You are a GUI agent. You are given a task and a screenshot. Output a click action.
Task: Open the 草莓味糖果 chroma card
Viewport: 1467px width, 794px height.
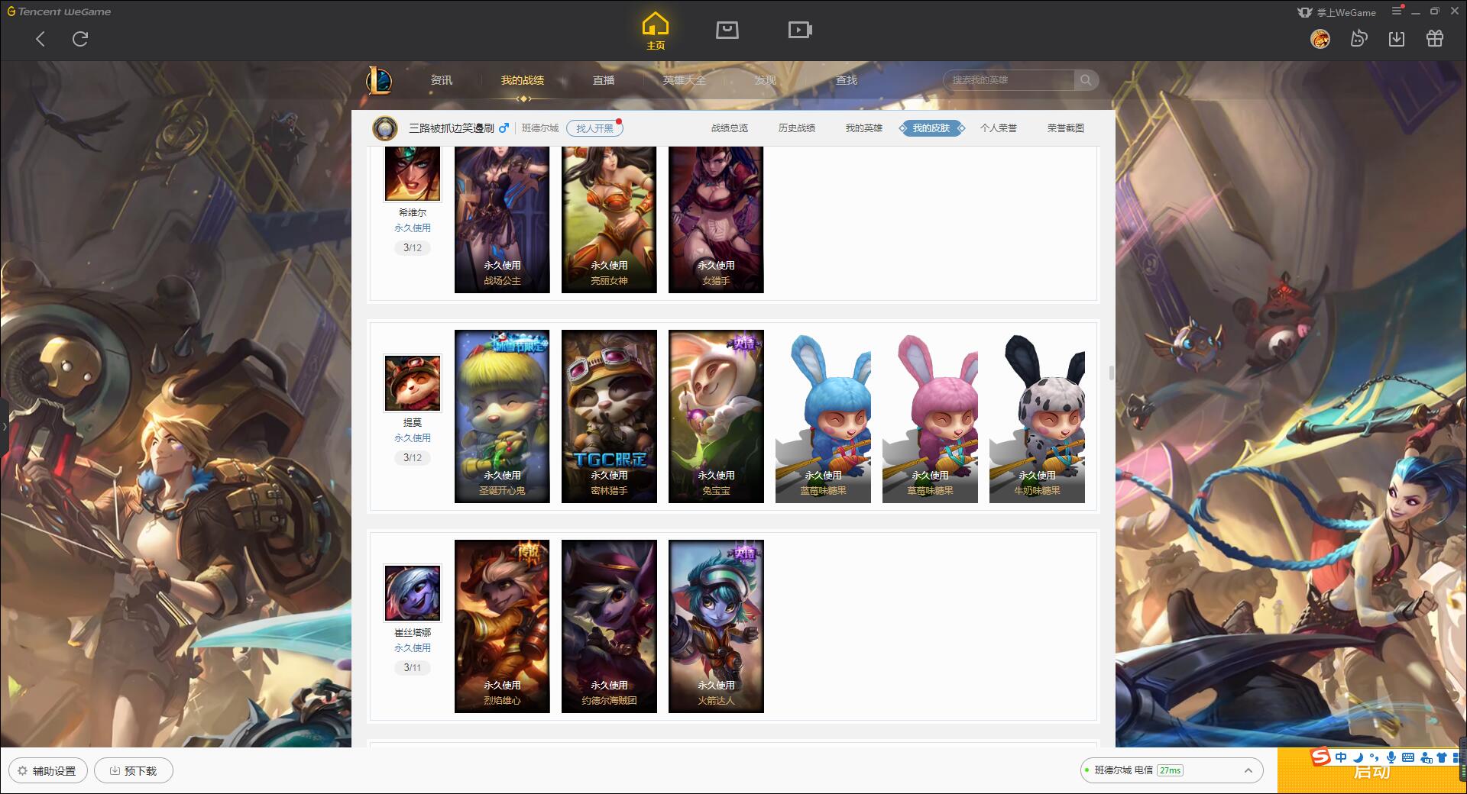point(930,416)
